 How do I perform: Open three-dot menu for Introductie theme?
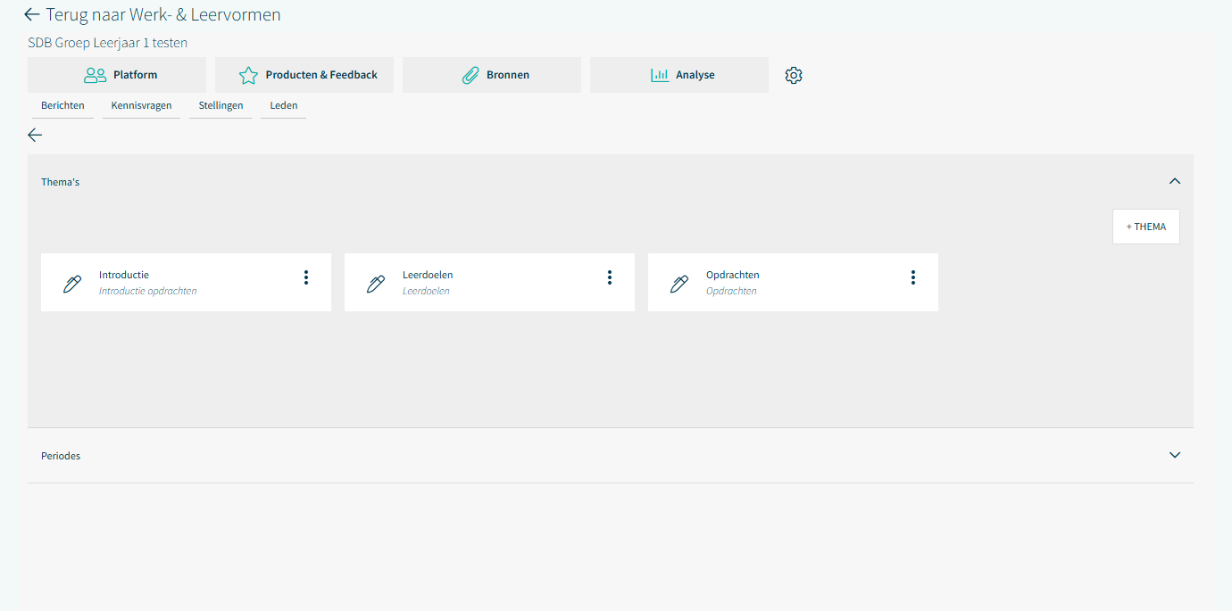click(306, 277)
